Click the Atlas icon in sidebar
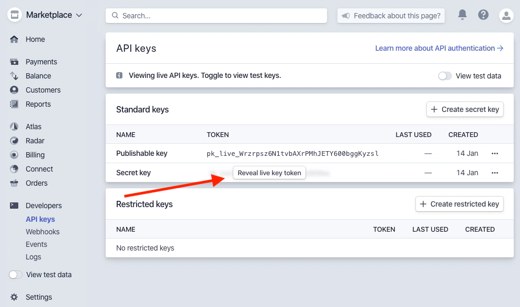 click(x=14, y=127)
